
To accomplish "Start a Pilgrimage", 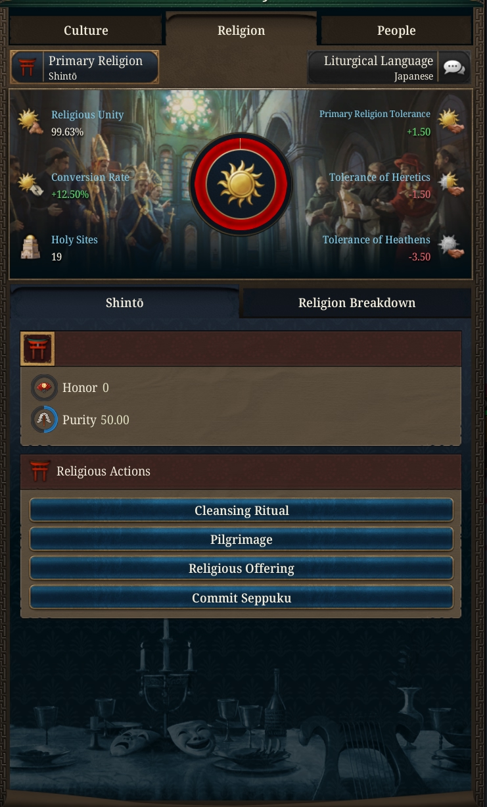I will pos(242,539).
